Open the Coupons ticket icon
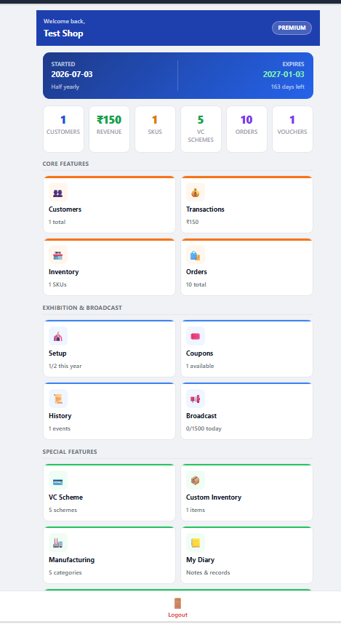This screenshot has width=341, height=624. 196,337
